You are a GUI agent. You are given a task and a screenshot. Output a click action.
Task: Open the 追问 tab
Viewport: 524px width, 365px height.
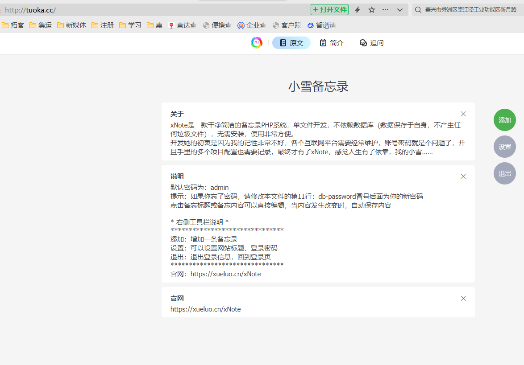(371, 43)
